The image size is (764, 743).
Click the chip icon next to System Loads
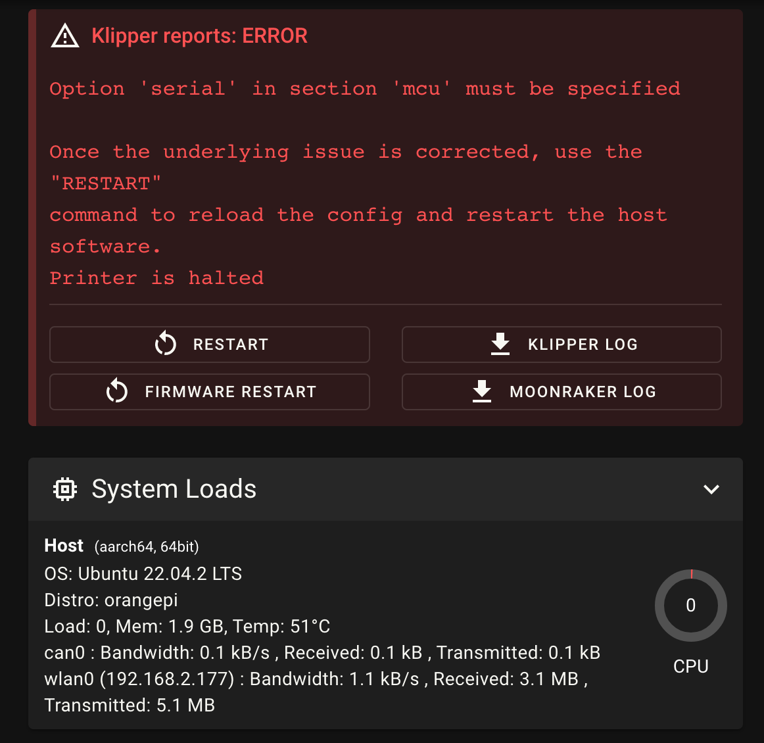click(x=65, y=489)
